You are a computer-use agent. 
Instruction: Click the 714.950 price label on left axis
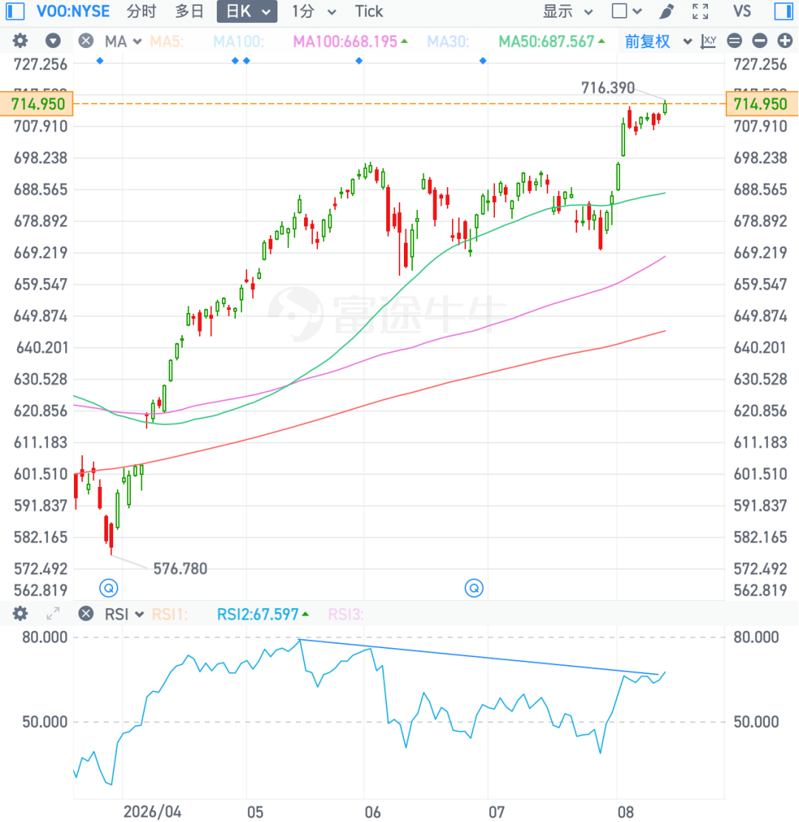[x=37, y=104]
